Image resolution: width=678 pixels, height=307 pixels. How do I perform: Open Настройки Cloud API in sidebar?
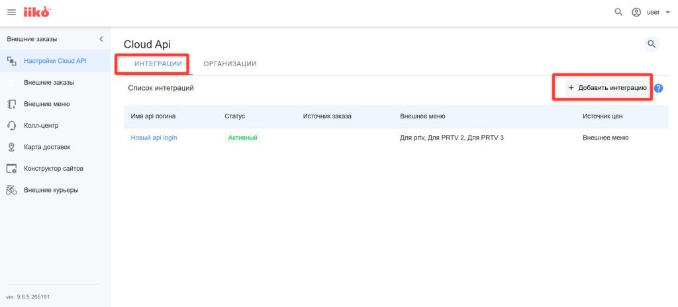pyautogui.click(x=55, y=61)
